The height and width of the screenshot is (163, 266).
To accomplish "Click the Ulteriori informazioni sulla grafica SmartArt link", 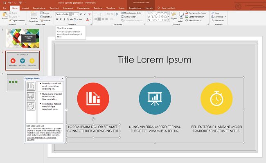I will tap(42, 138).
